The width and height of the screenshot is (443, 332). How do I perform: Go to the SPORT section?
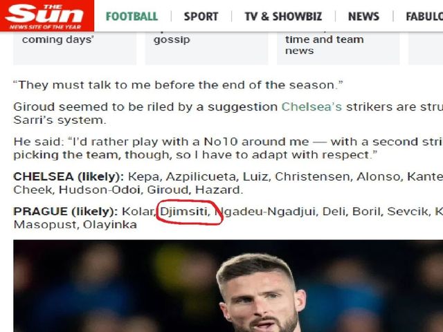[x=201, y=17]
